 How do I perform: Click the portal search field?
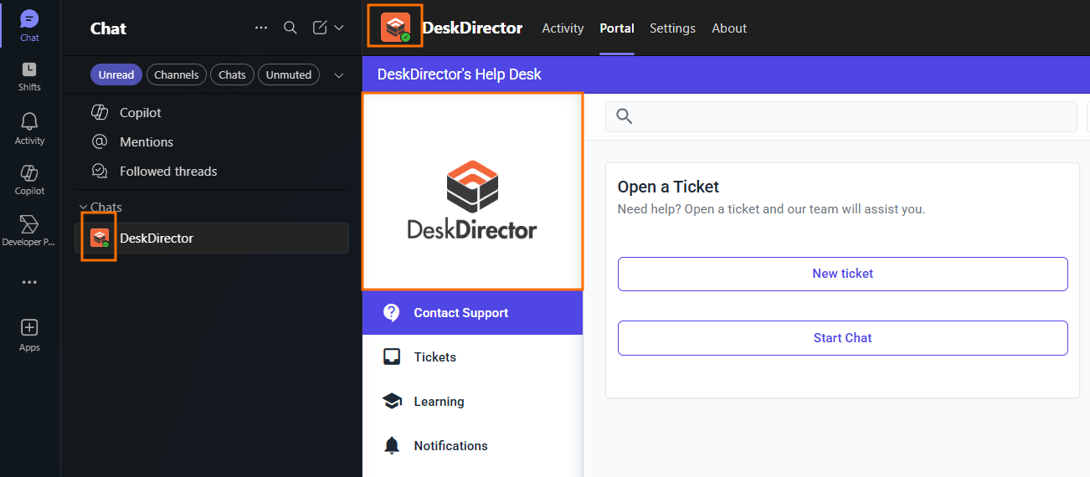tap(841, 116)
